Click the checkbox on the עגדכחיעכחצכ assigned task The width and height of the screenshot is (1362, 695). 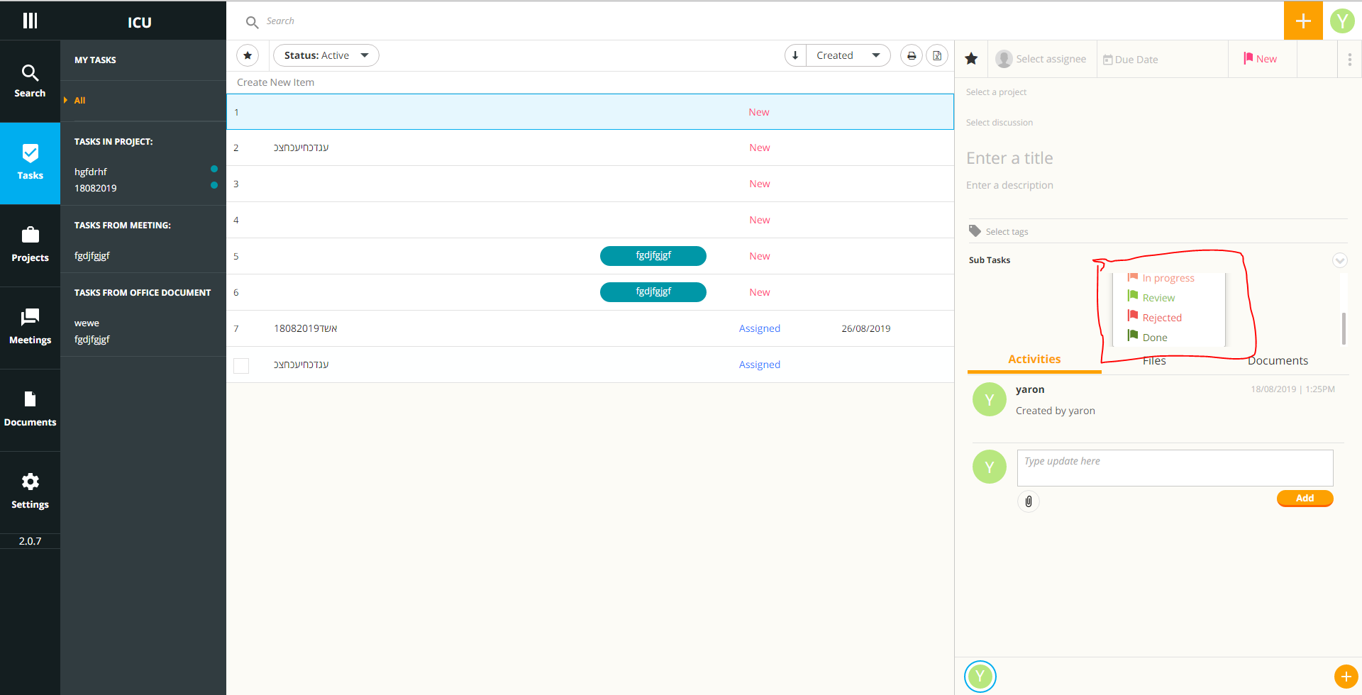coord(240,365)
